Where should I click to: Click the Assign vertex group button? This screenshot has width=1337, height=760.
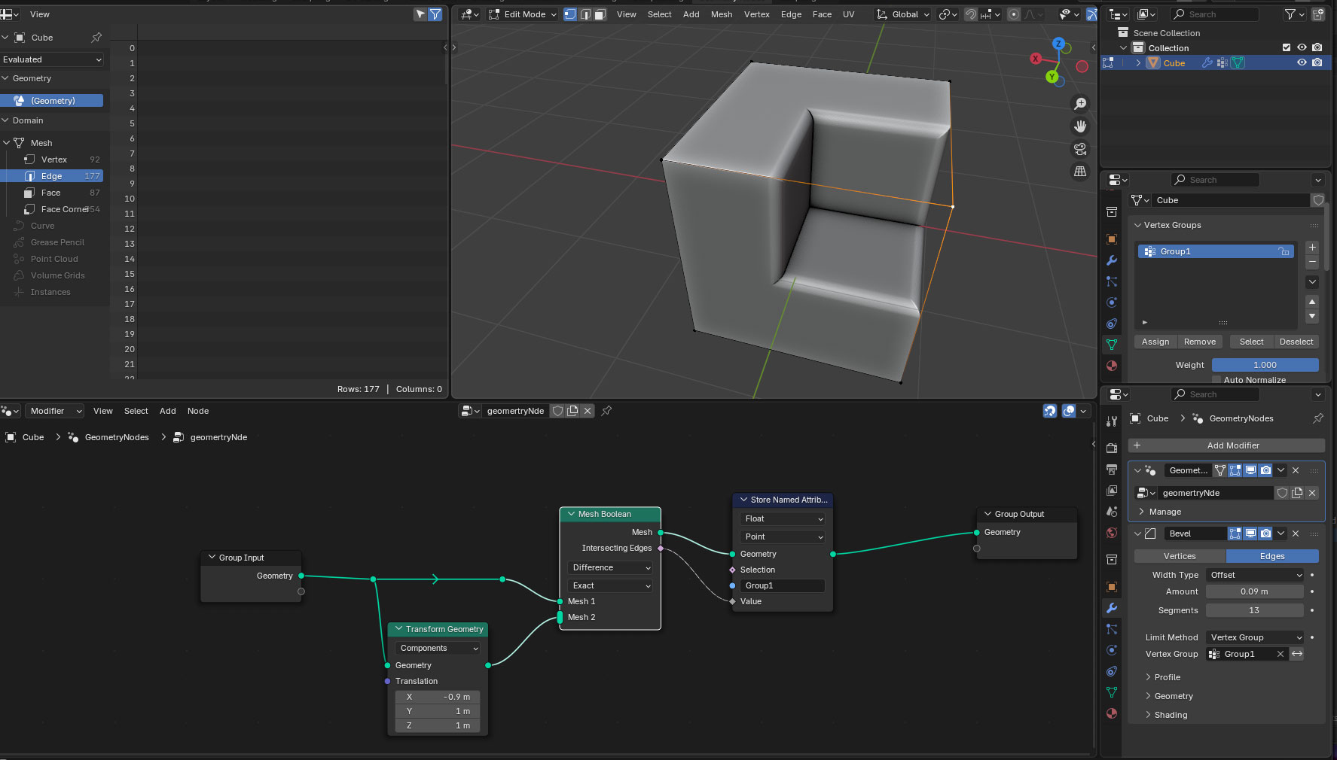pos(1155,342)
